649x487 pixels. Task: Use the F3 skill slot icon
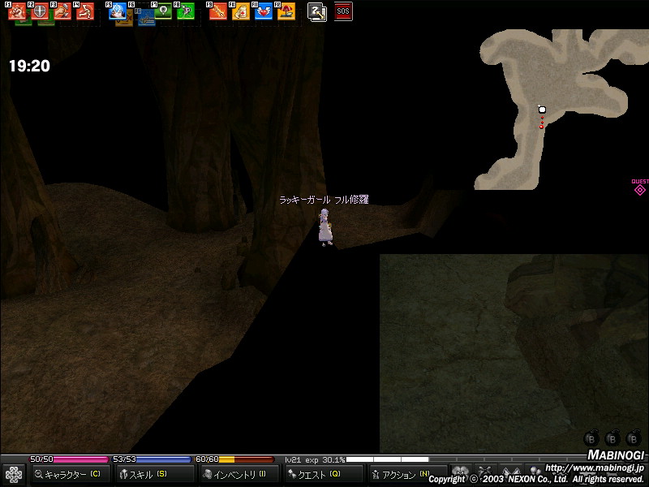[x=62, y=11]
